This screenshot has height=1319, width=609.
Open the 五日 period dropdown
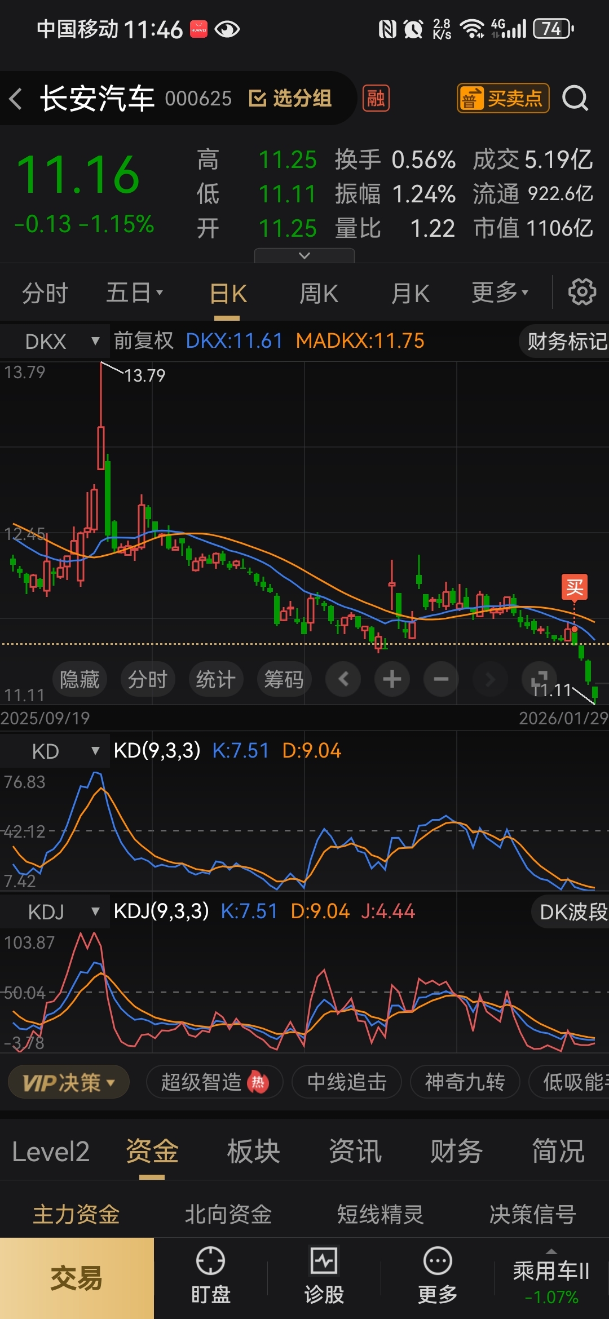[x=134, y=293]
